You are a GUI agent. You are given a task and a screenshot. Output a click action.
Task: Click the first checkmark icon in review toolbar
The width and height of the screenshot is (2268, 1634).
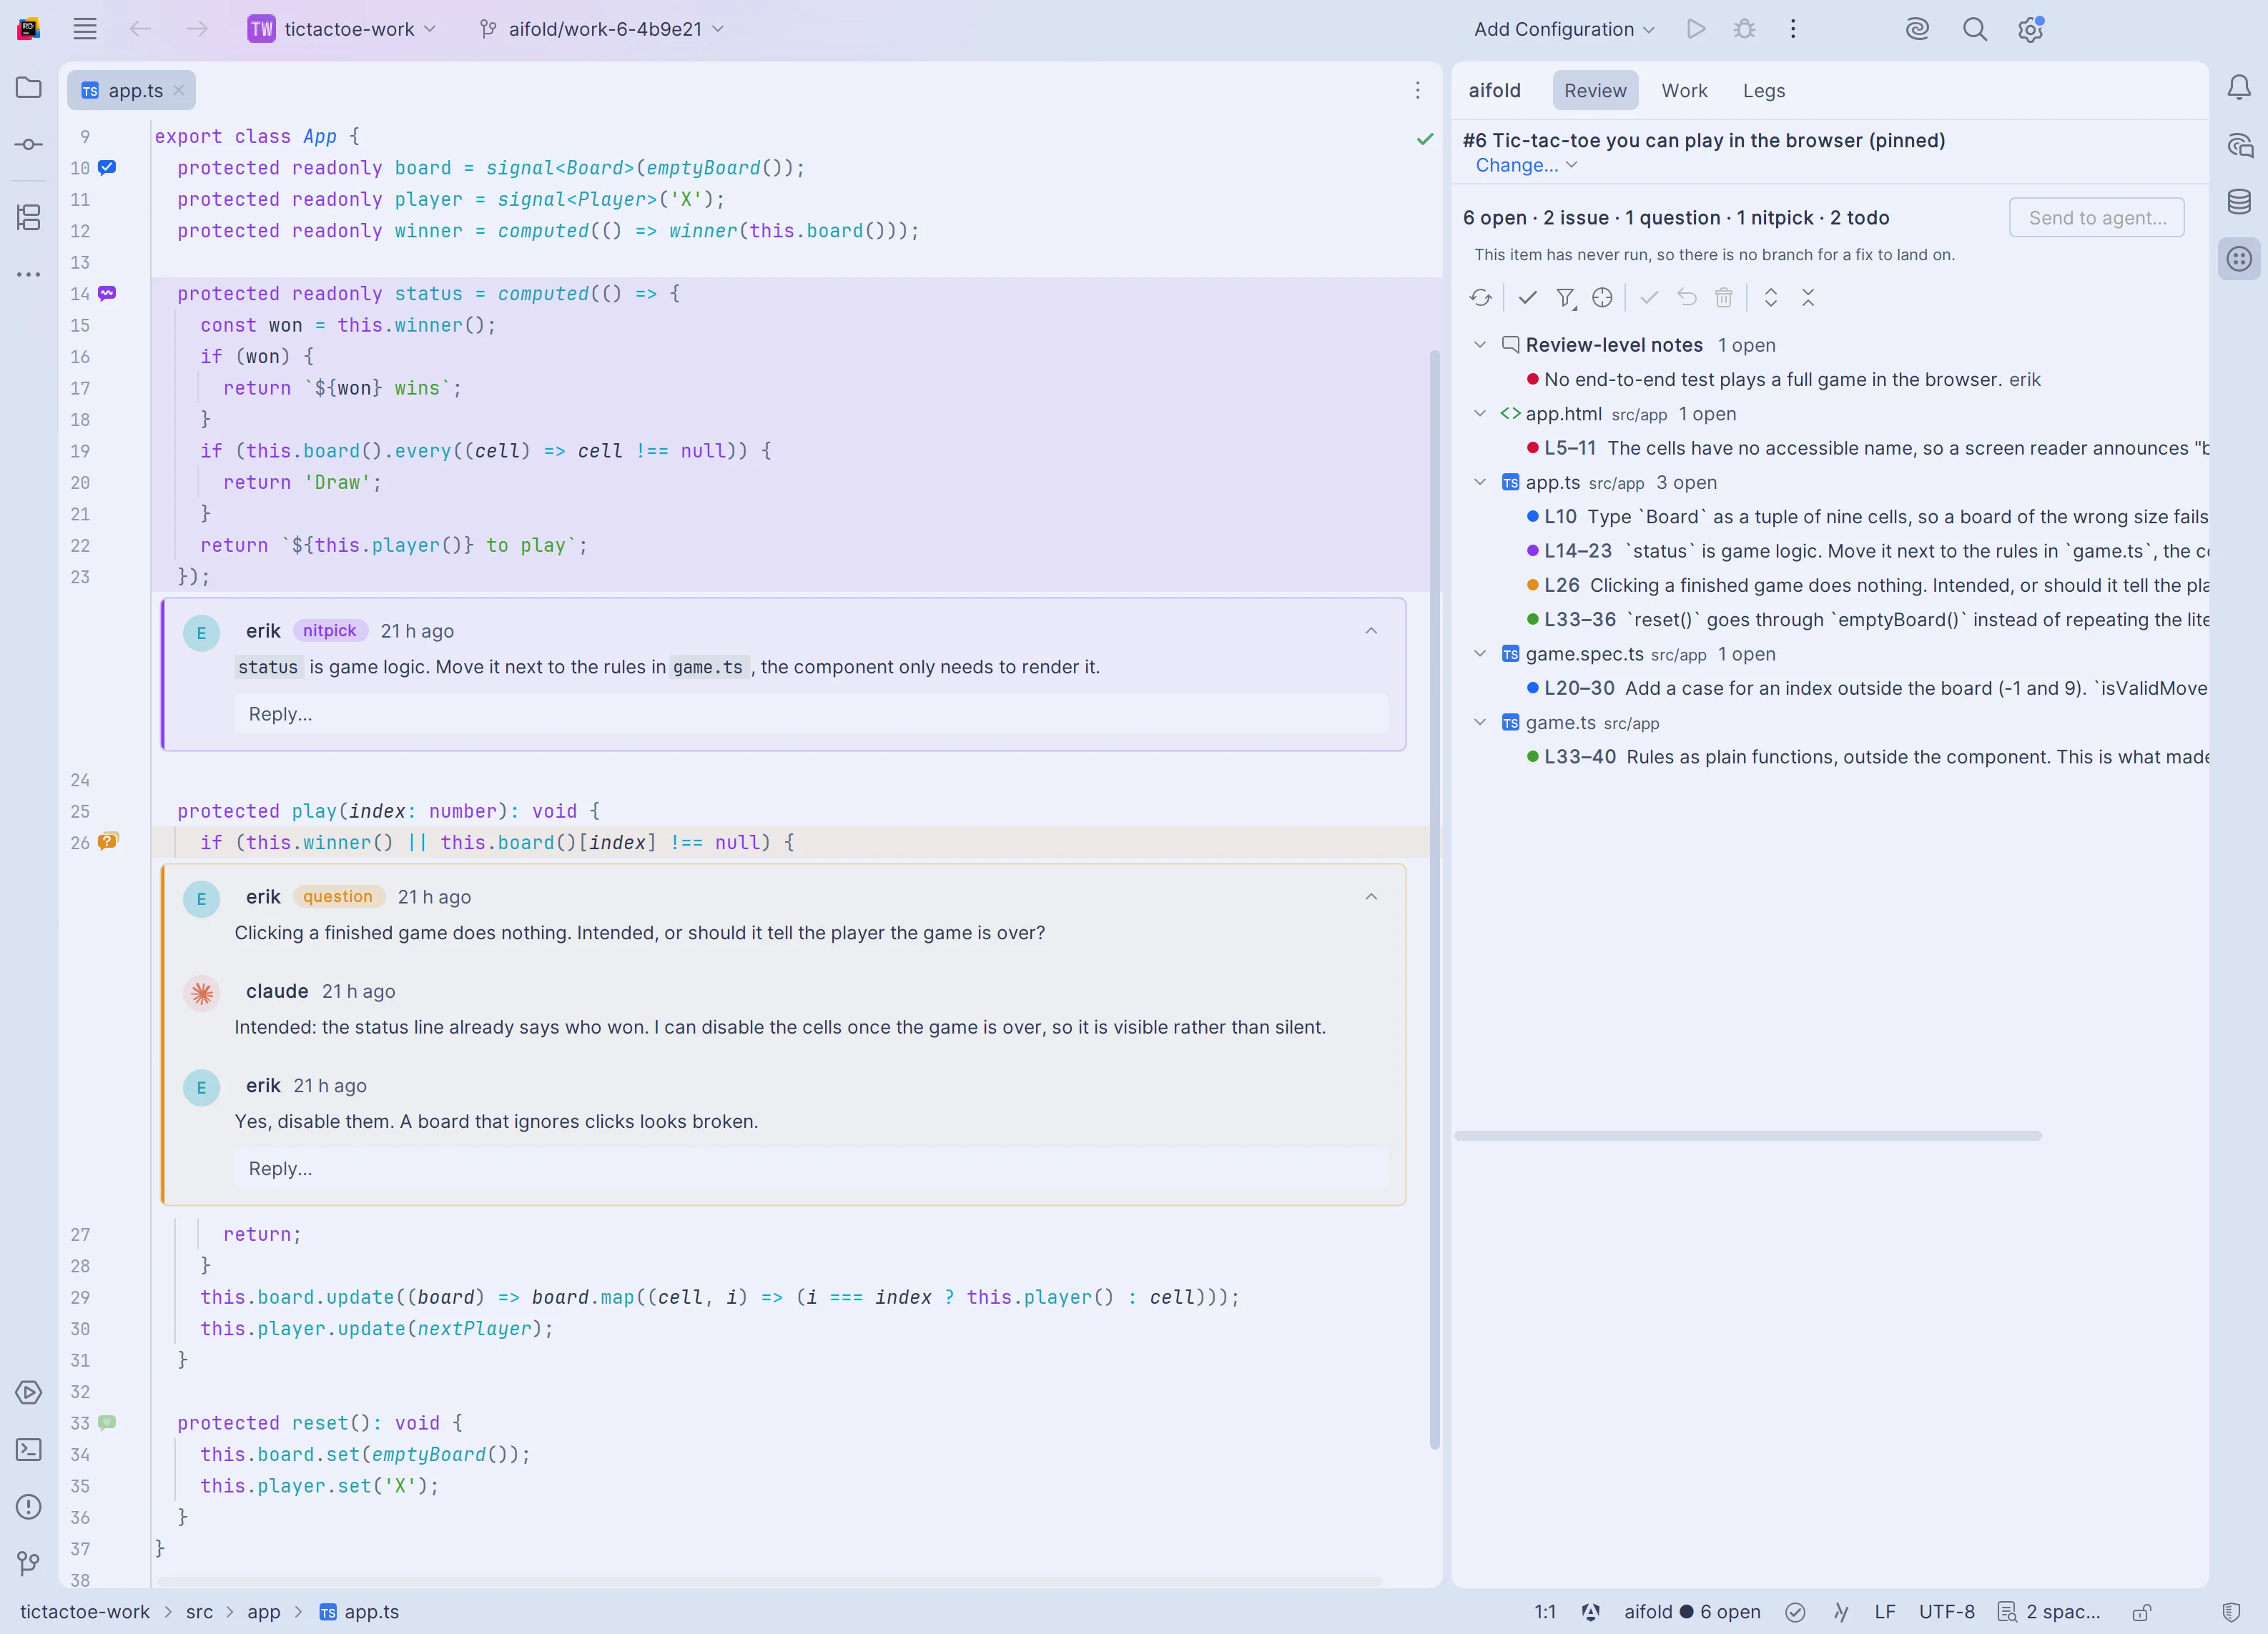1527,298
